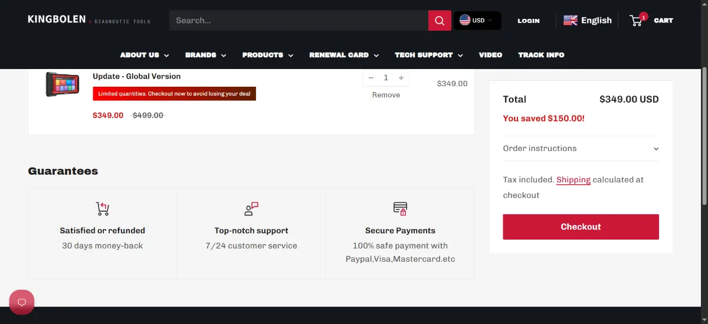Click the Satisfied or refunded cart icon
Screen dimensions: 708x324
click(x=103, y=209)
